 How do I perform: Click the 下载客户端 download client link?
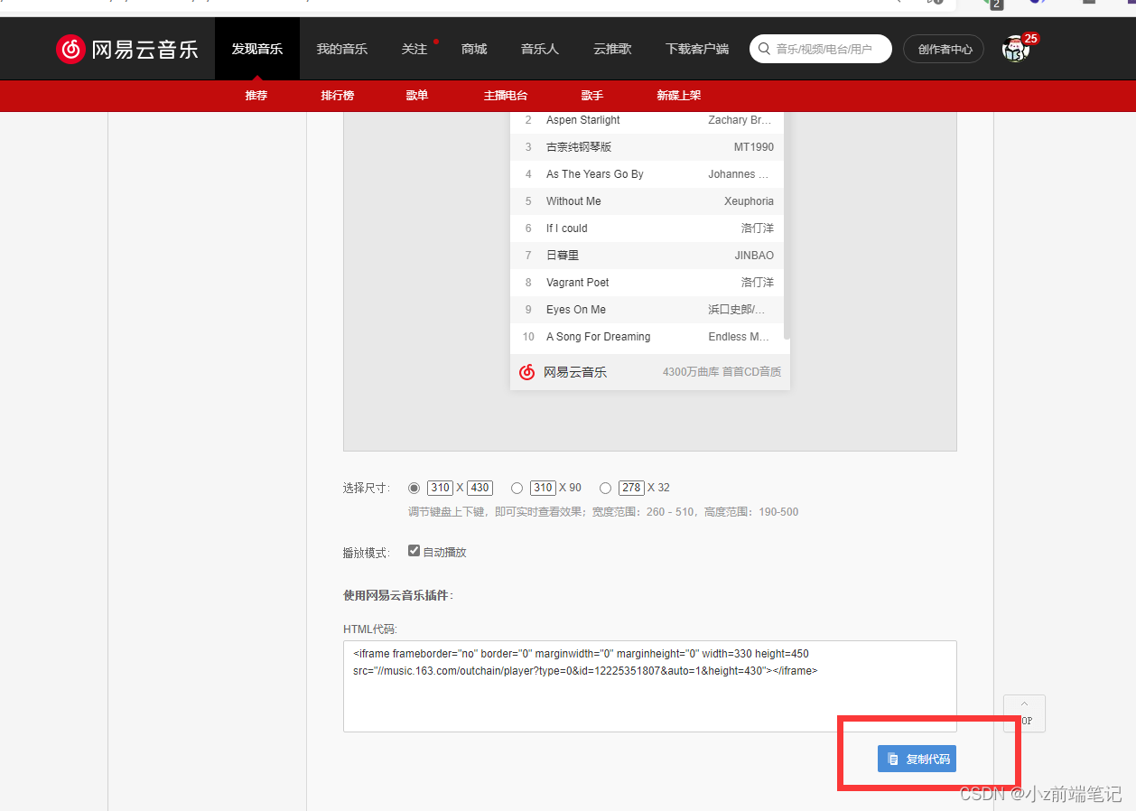pos(696,49)
